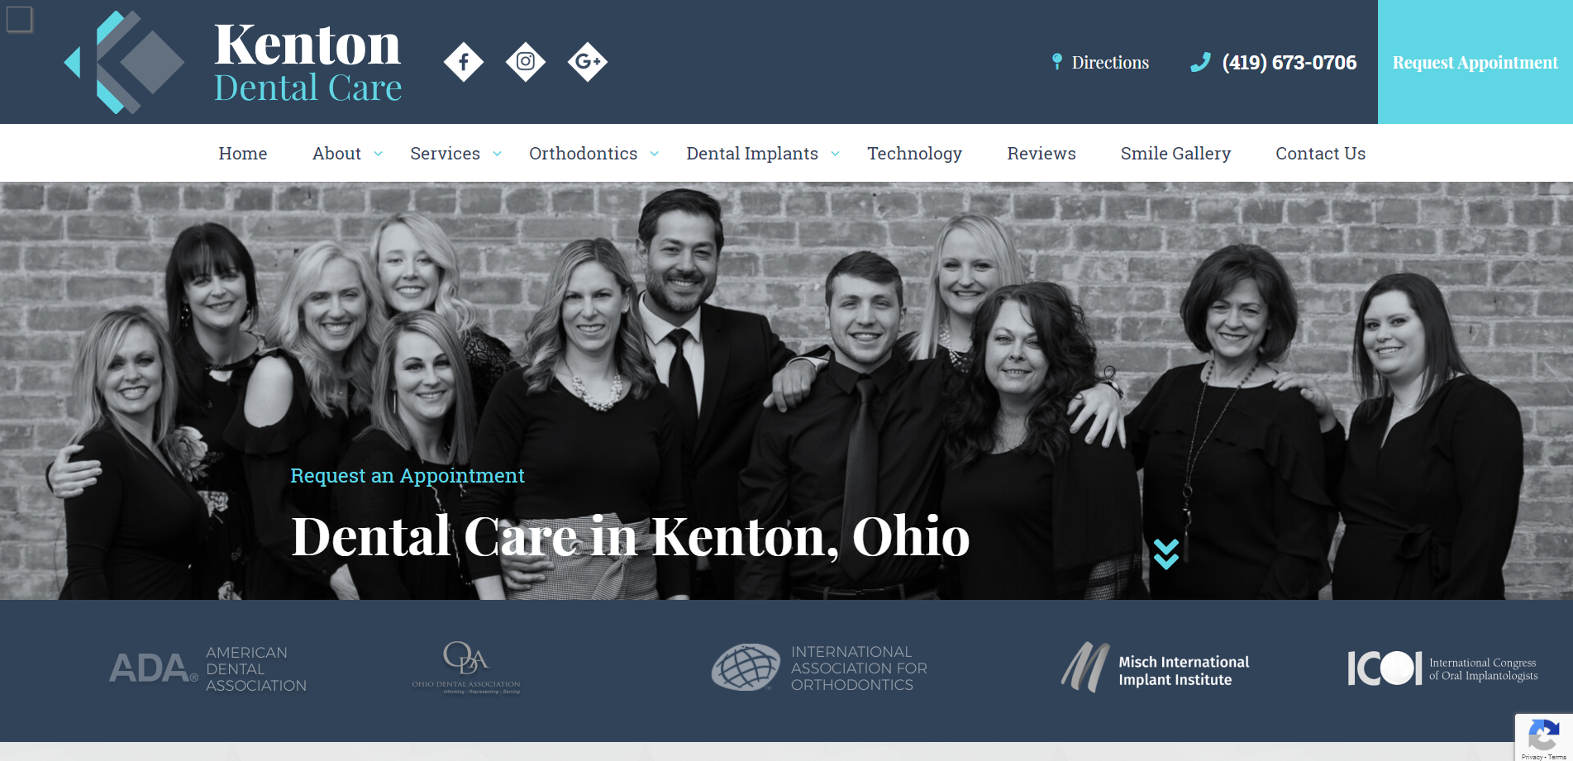1573x761 pixels.
Task: Click the double chevron scroll-down icon
Action: (1165, 554)
